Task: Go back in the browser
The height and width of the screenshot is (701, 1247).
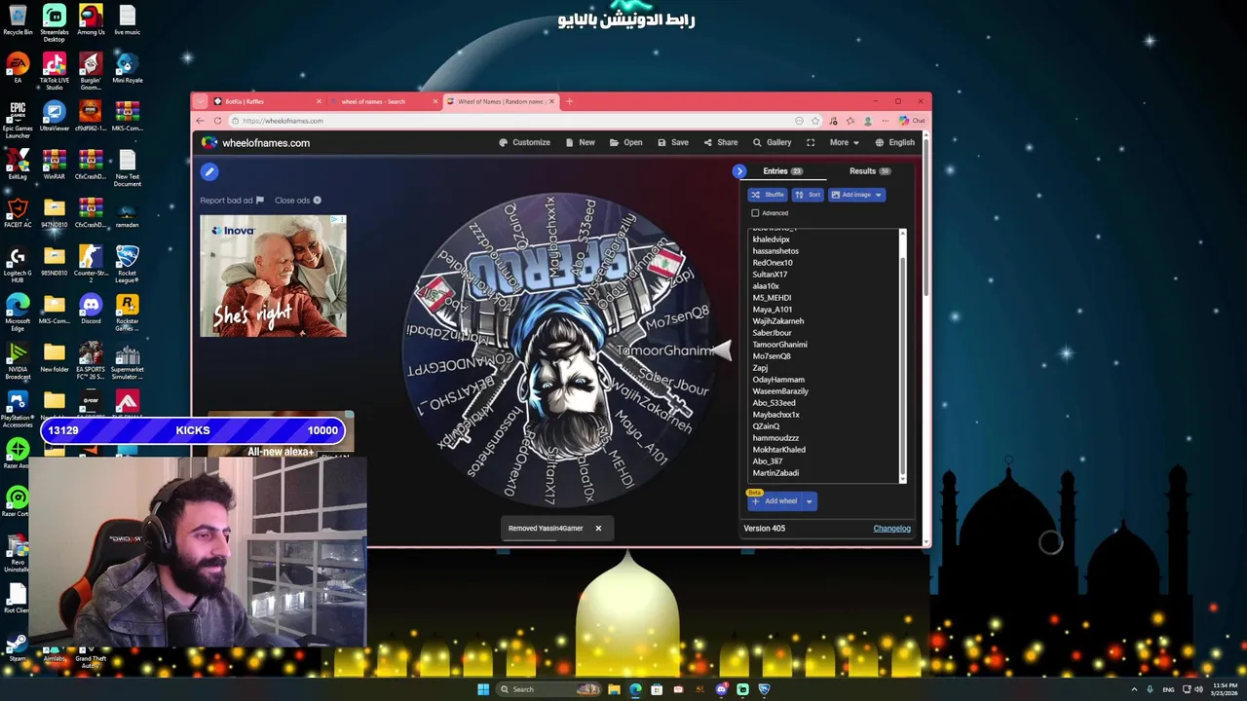Action: (x=201, y=121)
